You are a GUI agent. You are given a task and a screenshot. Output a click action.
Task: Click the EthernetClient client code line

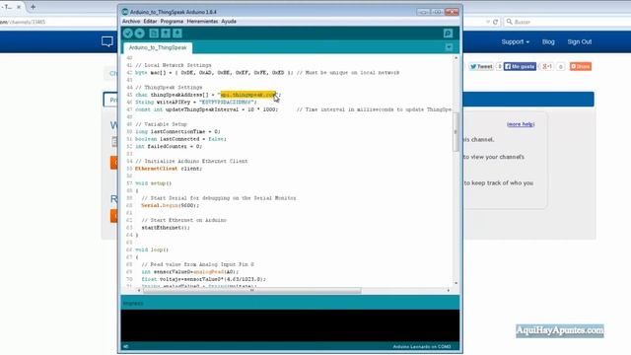tap(169, 169)
